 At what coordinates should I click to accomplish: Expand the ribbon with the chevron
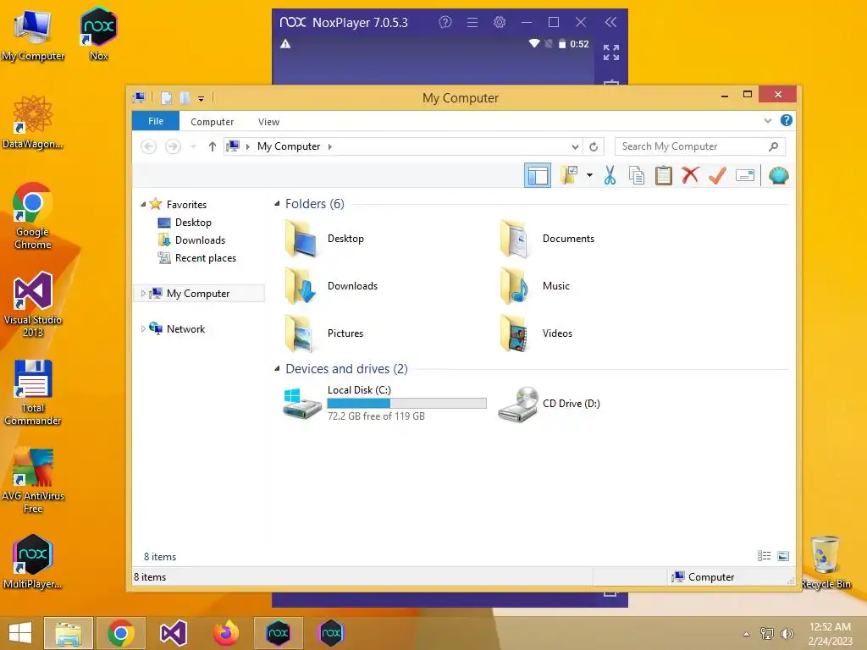767,120
